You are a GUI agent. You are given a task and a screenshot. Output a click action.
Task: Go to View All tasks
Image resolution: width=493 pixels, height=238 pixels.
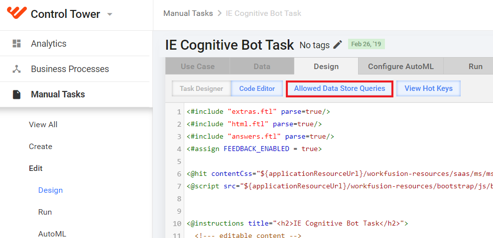(43, 125)
